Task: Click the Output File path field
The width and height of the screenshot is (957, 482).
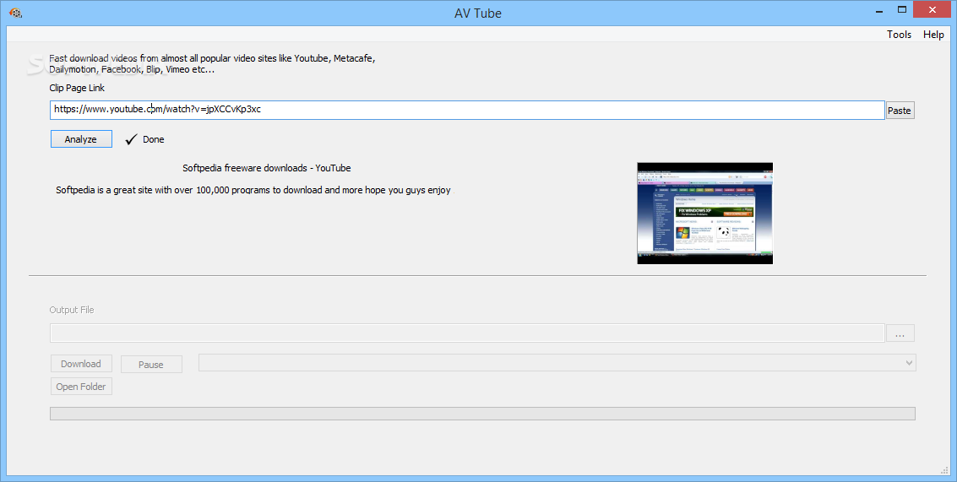Action: (x=467, y=333)
